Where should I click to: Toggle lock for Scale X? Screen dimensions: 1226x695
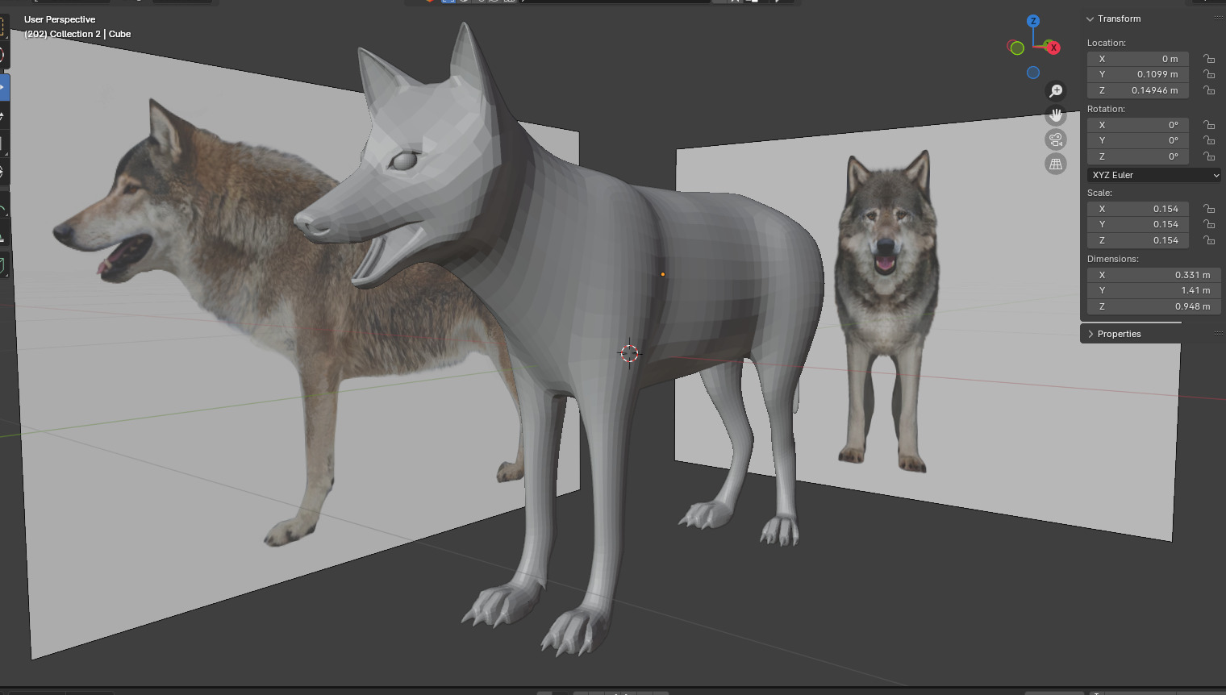1209,209
